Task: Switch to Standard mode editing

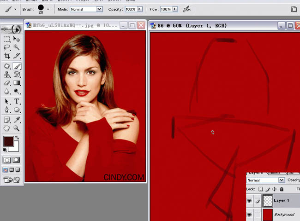Action: [7, 160]
